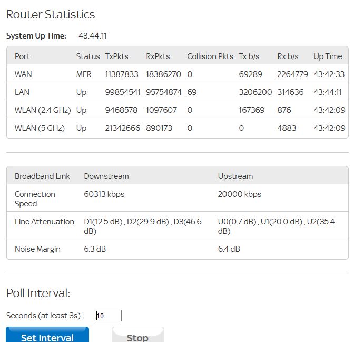
Task: Click the upstream noise margin 6.4 dB
Action: [x=229, y=249]
